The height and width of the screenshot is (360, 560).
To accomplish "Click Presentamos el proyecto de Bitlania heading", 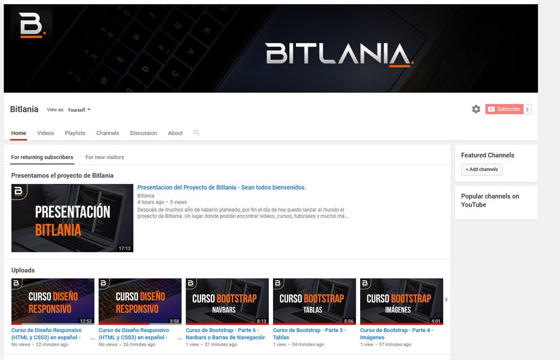I will tap(62, 176).
